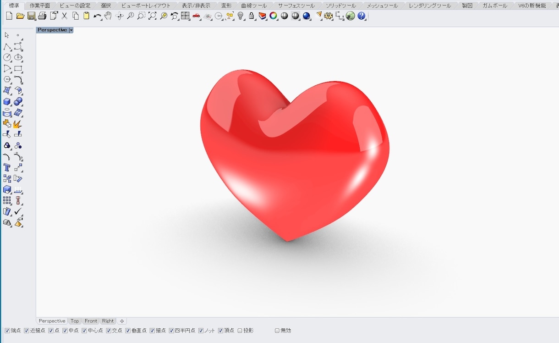Screen dimensions: 559x343
Task: Choose the Zoom Extents icon
Action: (152, 16)
